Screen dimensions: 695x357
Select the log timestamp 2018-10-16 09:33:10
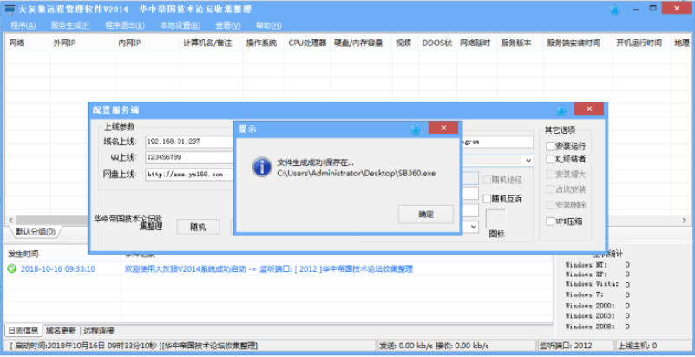58,269
